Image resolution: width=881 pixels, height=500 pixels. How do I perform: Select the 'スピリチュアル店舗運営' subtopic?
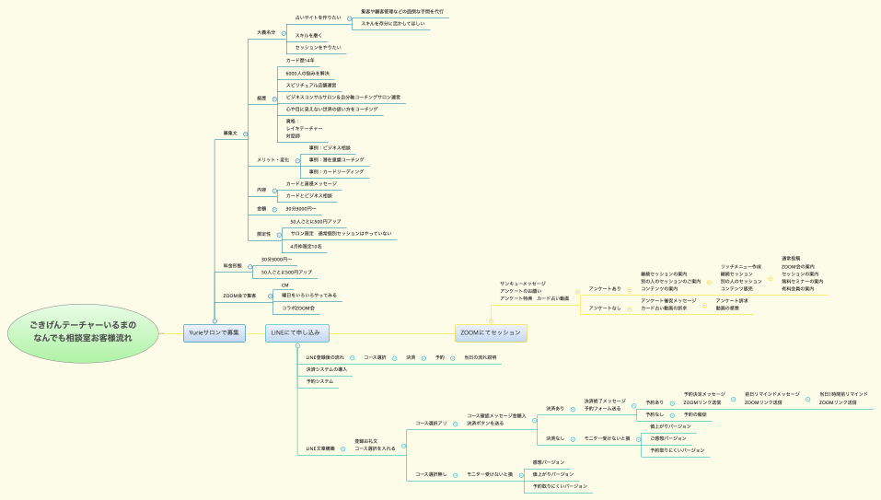click(310, 85)
